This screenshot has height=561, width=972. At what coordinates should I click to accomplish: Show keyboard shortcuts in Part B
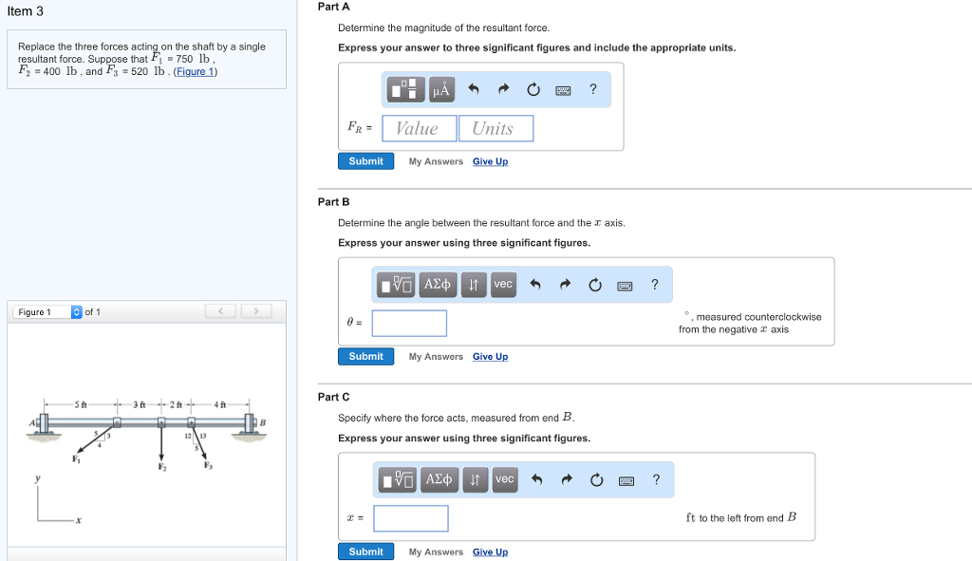tap(625, 286)
